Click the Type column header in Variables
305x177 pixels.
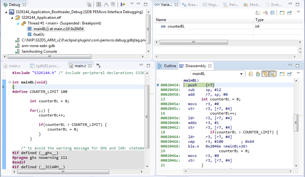click(278, 19)
